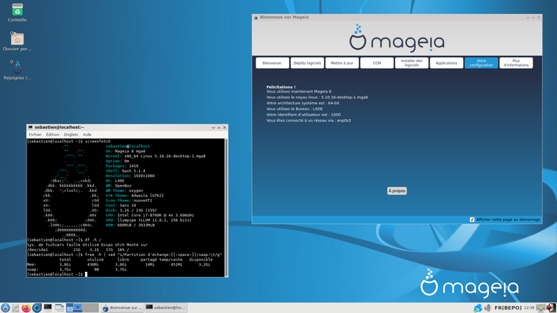Minimize the Bienvenue sur Mageia window
Viewport: 557px width, 313px height.
tap(528, 17)
